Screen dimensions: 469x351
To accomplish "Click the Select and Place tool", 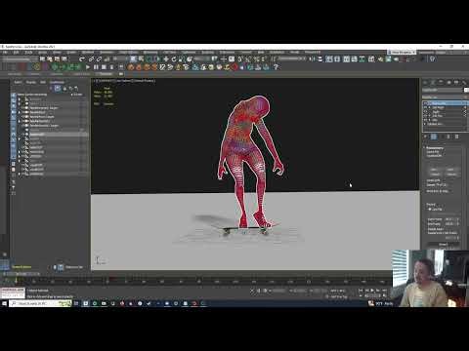I will point(189,58).
